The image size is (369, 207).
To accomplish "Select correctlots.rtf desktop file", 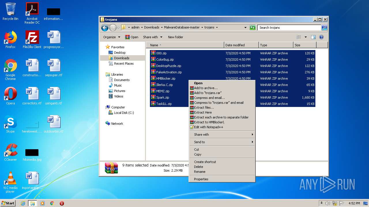I will [32, 96].
